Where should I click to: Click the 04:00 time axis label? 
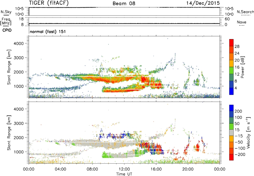coord(60,169)
